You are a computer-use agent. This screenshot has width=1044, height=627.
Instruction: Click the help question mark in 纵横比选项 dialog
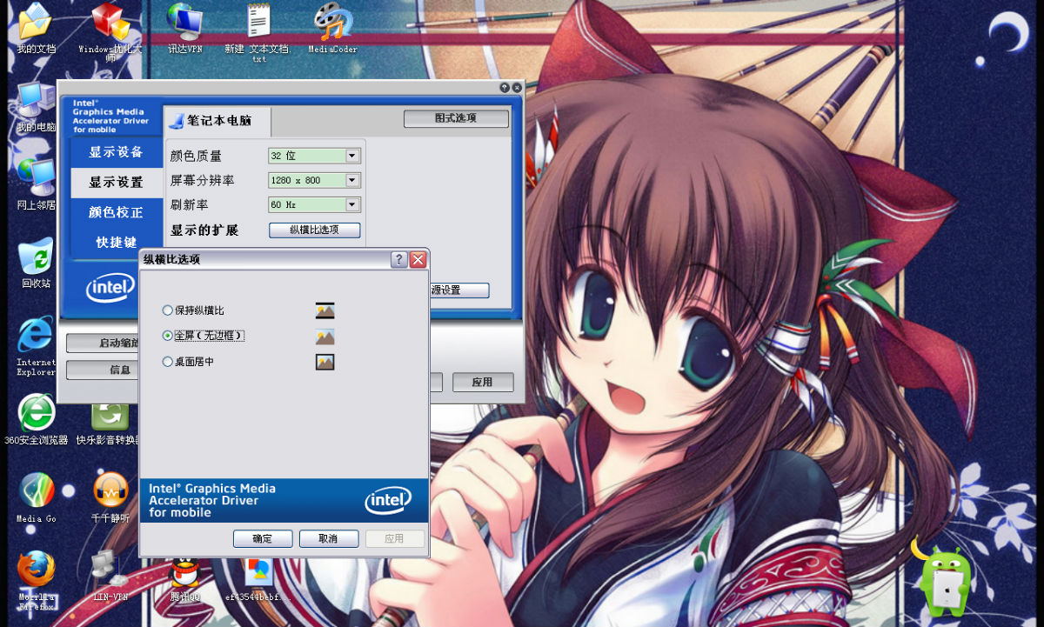398,259
